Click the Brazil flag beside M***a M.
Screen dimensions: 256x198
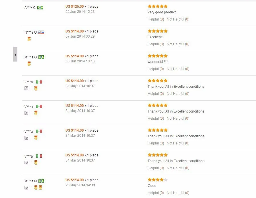[41, 181]
